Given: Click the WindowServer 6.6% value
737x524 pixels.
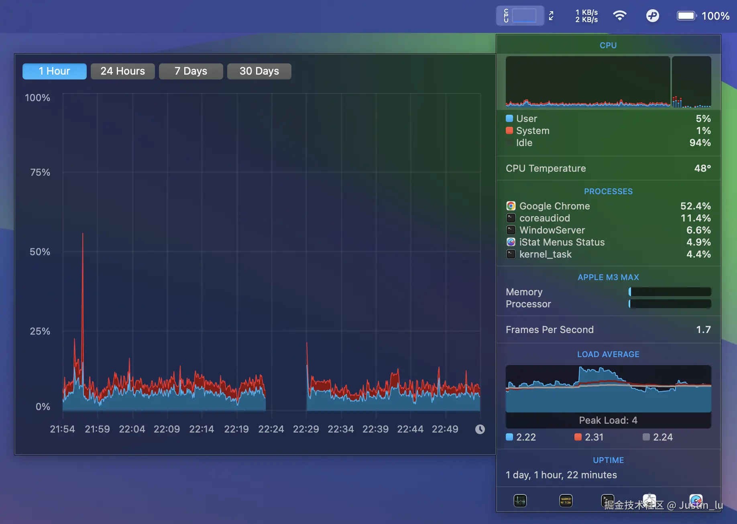Looking at the screenshot, I should (x=698, y=230).
